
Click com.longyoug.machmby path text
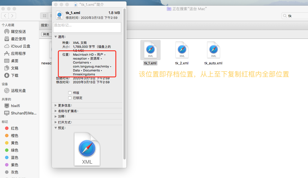click(91, 66)
